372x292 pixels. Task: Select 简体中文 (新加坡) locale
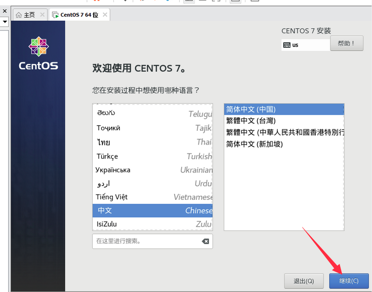pyautogui.click(x=283, y=144)
